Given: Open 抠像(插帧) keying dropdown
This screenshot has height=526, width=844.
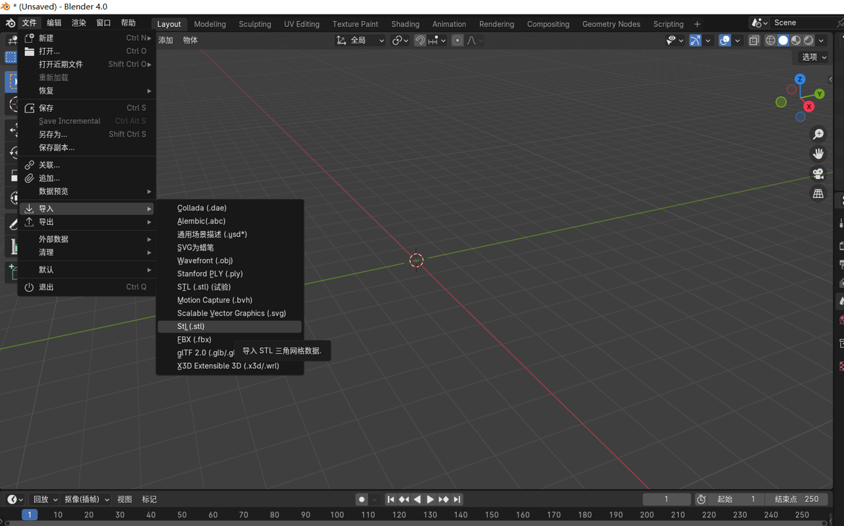Looking at the screenshot, I should click(x=86, y=500).
